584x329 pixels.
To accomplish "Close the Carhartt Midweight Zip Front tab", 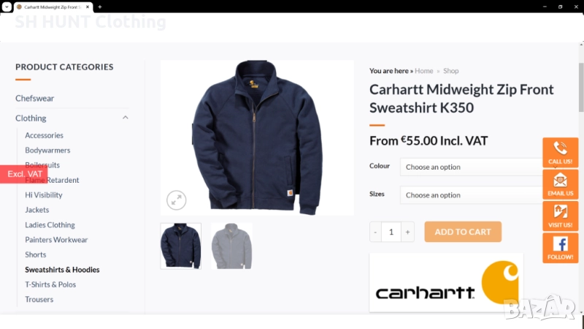I will [88, 7].
